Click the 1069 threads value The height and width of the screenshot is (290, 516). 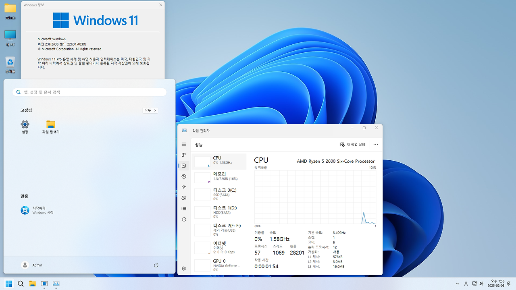[279, 253]
